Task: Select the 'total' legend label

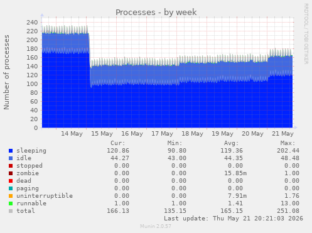Action: click(x=26, y=211)
